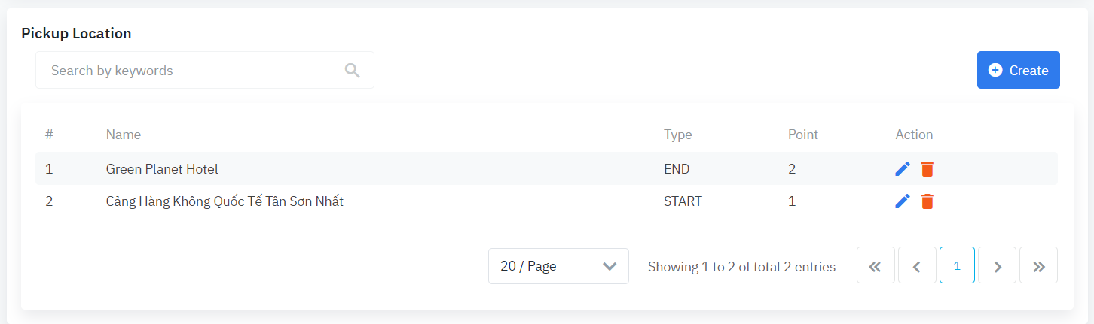Go to the first page
The width and height of the screenshot is (1094, 324).
point(876,265)
